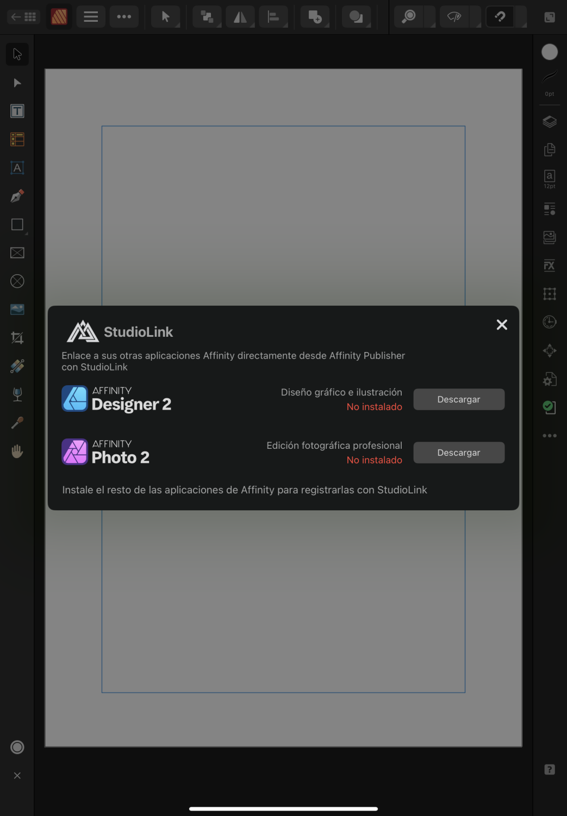Image resolution: width=567 pixels, height=816 pixels.
Task: Open the Stroke studio showing 0pt
Action: click(x=550, y=83)
